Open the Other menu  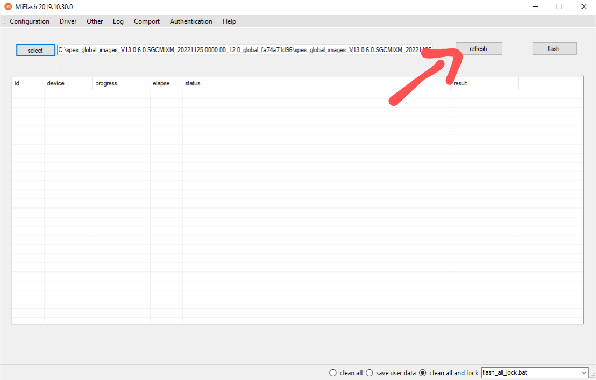point(95,21)
